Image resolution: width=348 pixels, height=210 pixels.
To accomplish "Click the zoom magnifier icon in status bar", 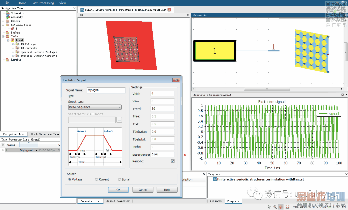I will tap(275, 207).
